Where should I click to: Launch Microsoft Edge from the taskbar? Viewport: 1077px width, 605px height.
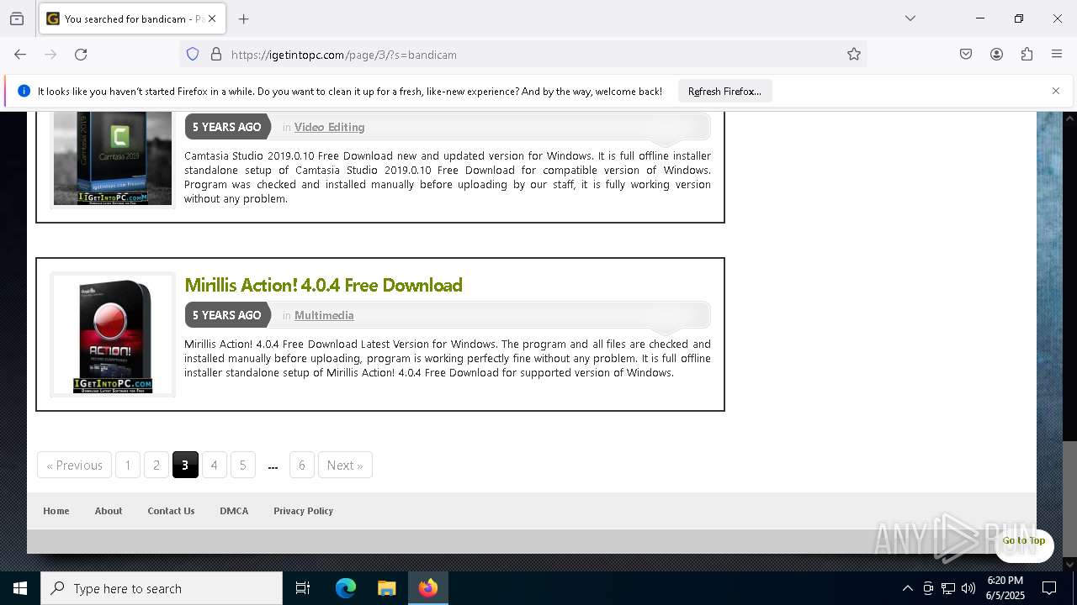346,588
